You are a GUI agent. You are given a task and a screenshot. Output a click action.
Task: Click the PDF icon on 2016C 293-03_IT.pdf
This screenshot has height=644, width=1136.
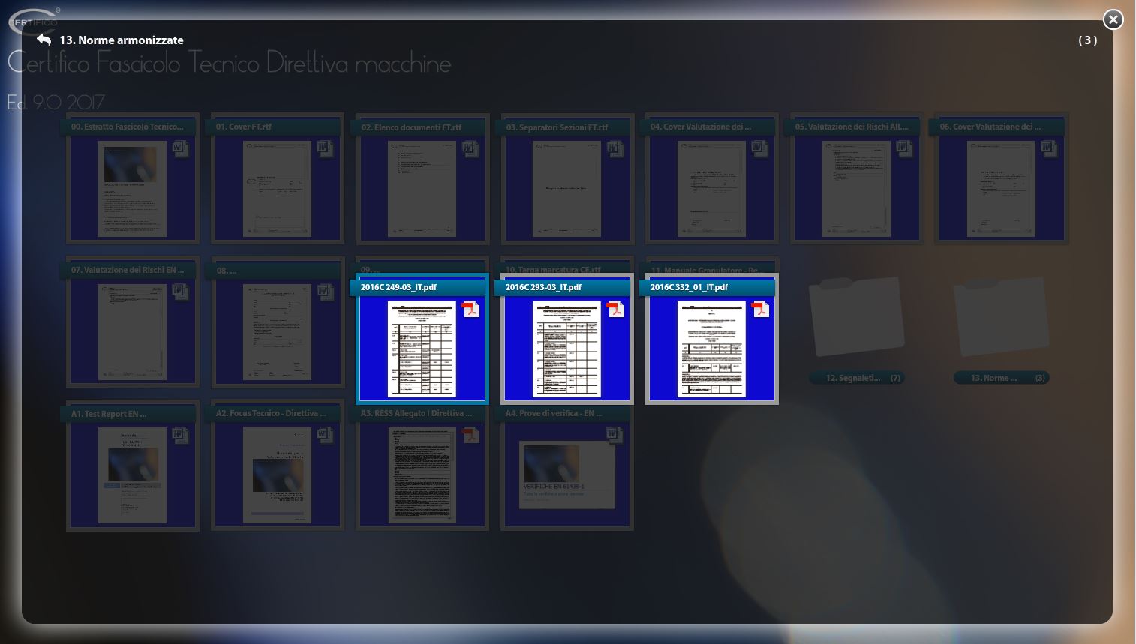615,309
